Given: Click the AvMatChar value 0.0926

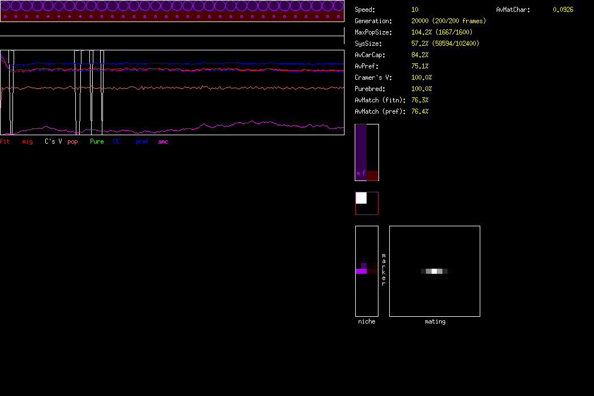Looking at the screenshot, I should coord(562,10).
